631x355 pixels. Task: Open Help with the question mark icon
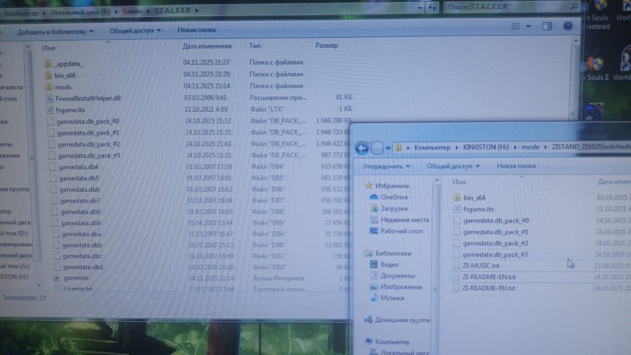coord(567,26)
